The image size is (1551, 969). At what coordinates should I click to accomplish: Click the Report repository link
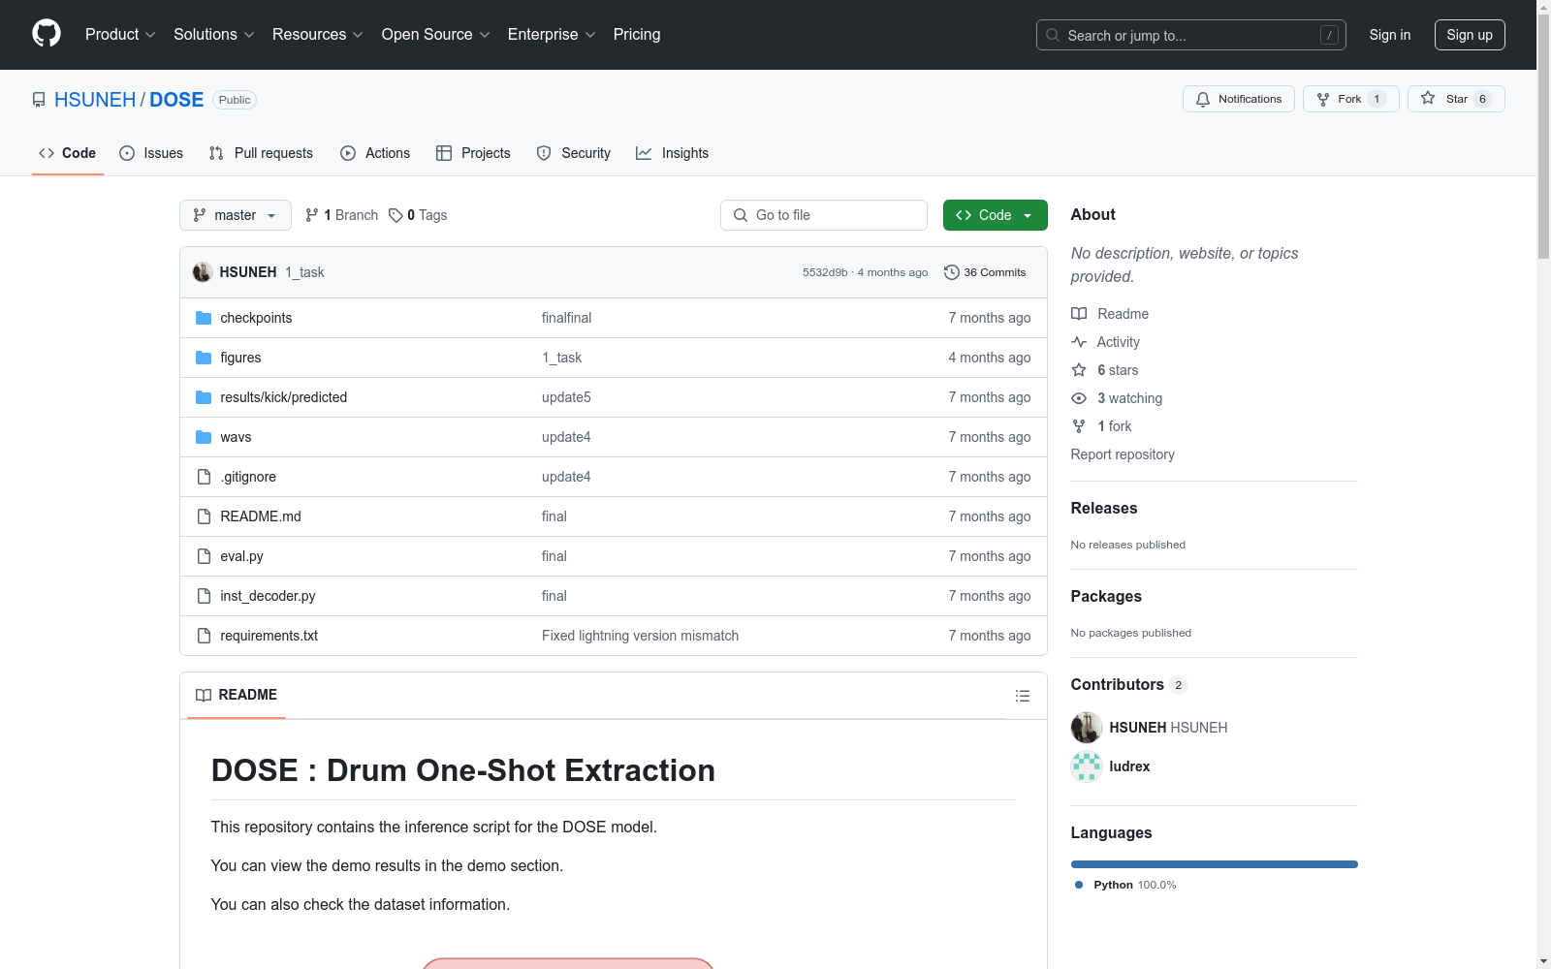coord(1123,454)
